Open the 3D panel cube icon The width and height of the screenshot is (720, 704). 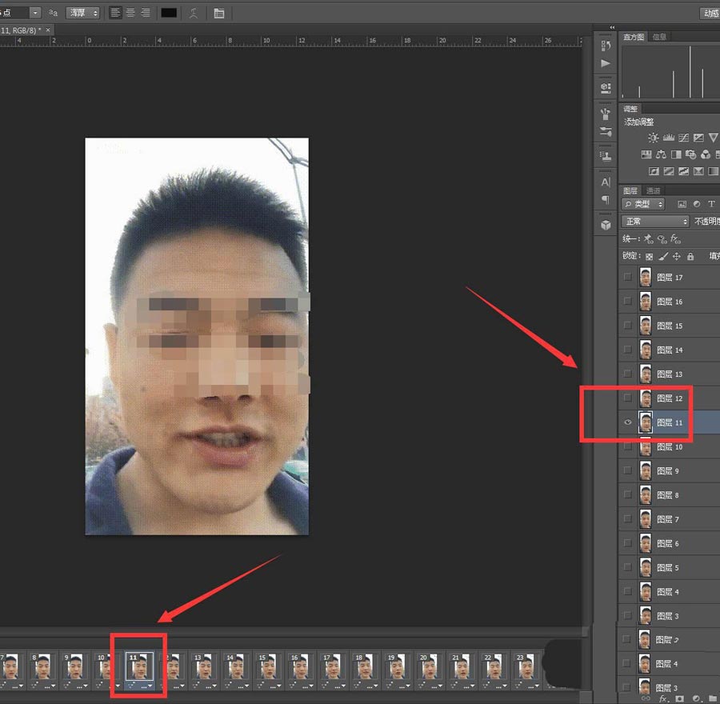[606, 225]
